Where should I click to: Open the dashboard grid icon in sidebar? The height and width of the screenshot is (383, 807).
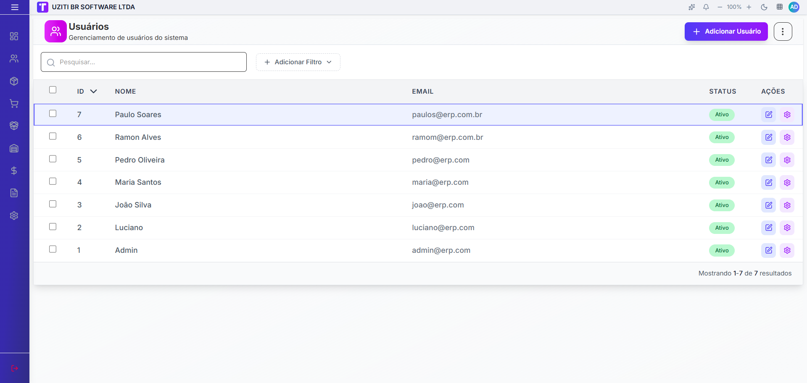coord(14,36)
